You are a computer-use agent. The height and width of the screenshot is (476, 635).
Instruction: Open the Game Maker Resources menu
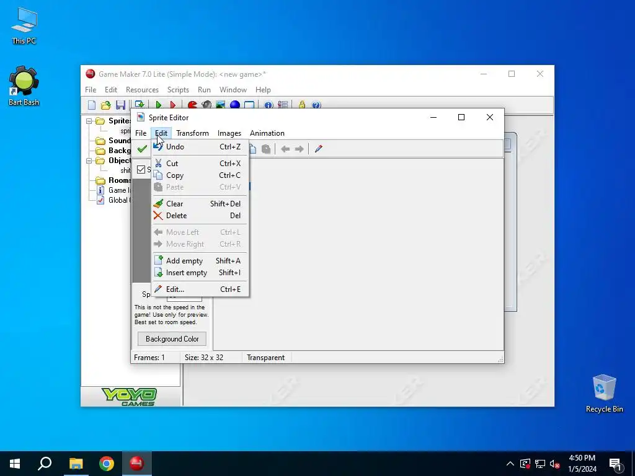tap(142, 90)
